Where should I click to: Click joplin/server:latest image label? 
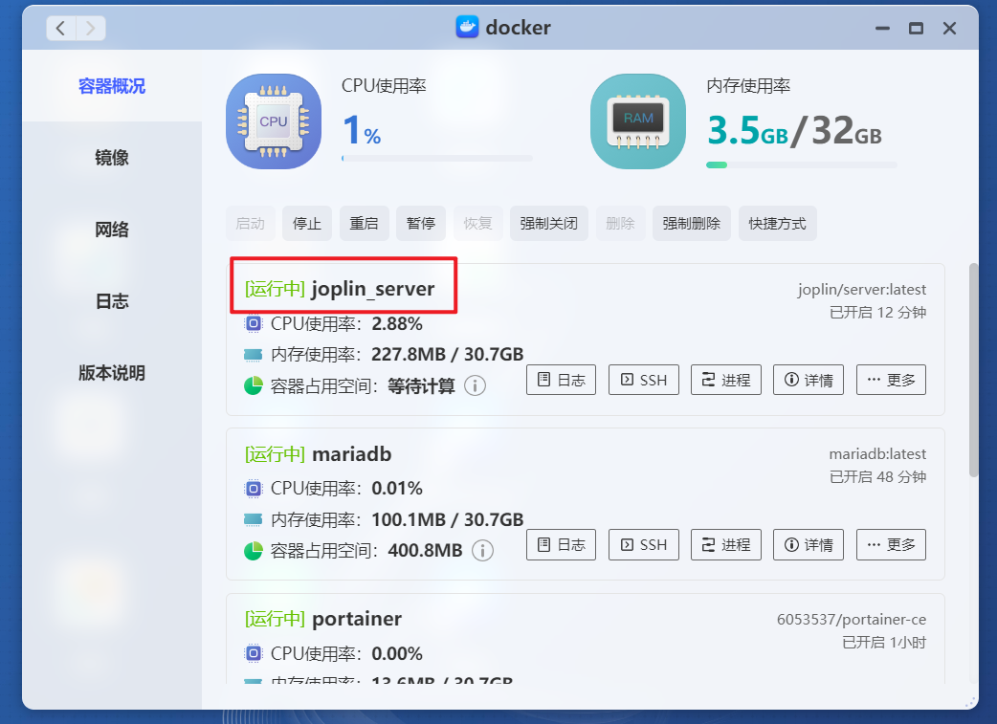[861, 289]
